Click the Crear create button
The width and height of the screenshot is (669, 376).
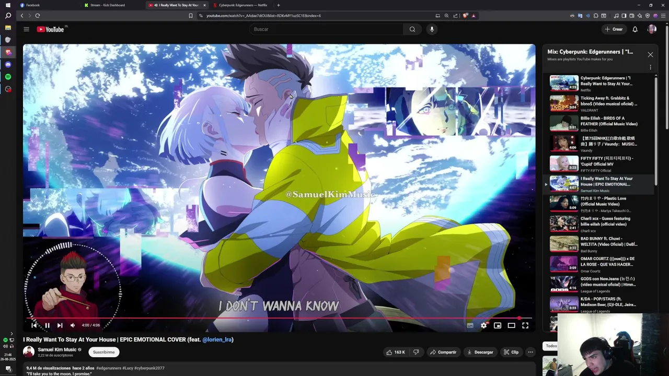(614, 29)
